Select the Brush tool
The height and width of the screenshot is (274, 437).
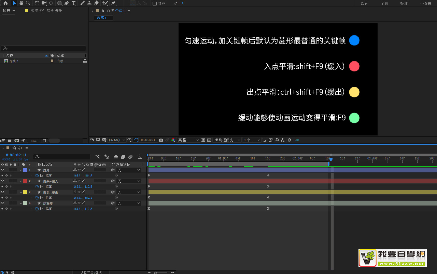click(82, 3)
